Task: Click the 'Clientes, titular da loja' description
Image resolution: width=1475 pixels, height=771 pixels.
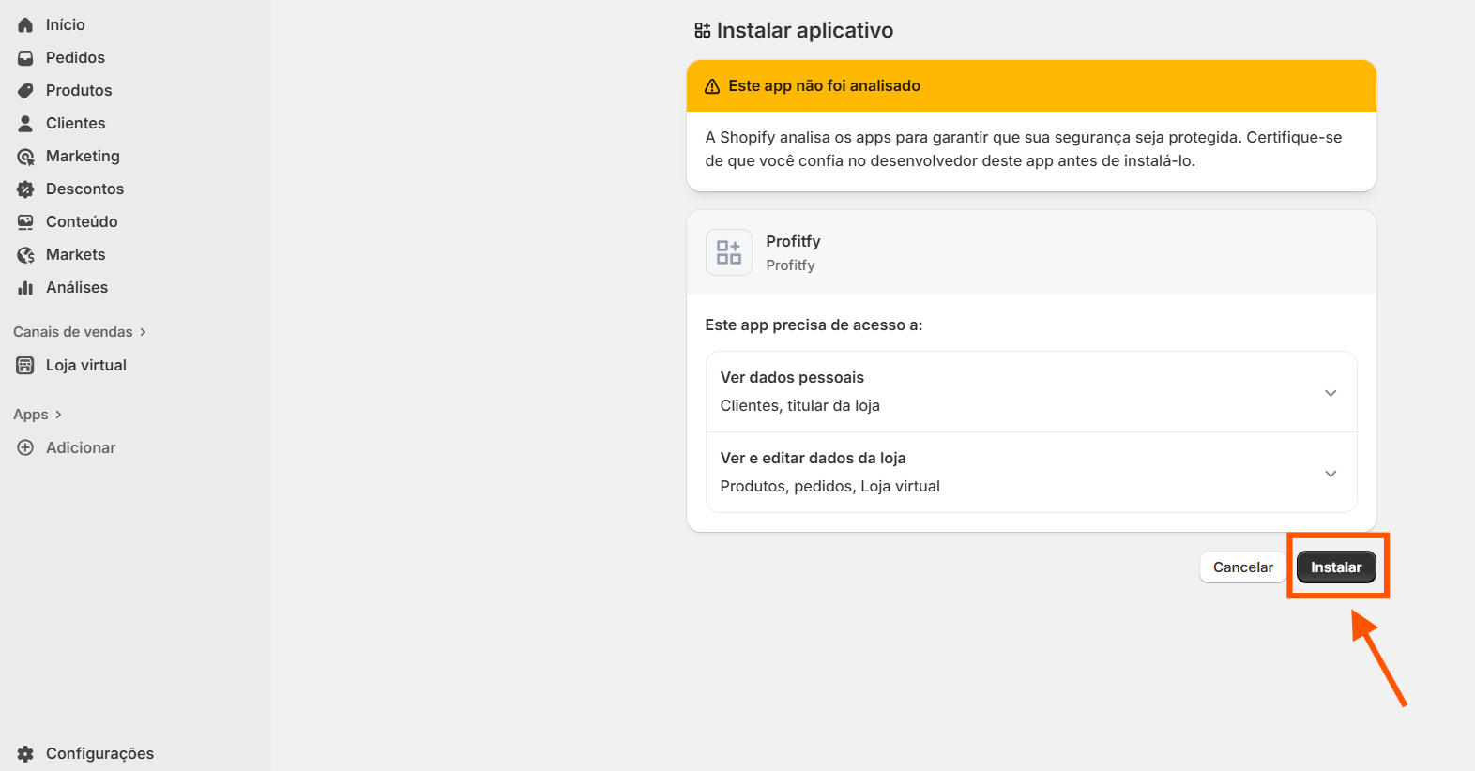Action: [x=800, y=406]
